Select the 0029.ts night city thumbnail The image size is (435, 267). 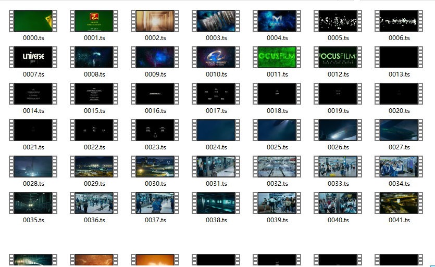tap(94, 167)
